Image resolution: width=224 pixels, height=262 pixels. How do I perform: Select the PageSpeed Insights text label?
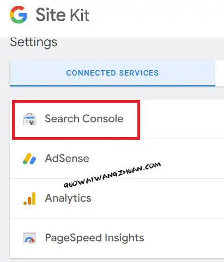94,238
